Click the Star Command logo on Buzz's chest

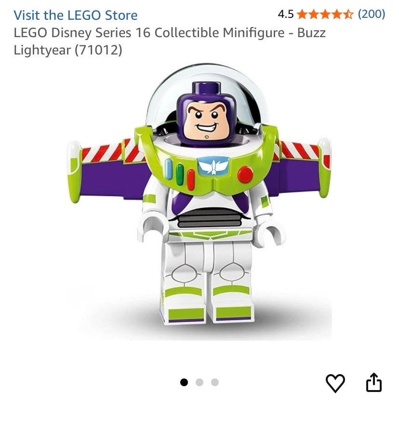[x=213, y=165]
